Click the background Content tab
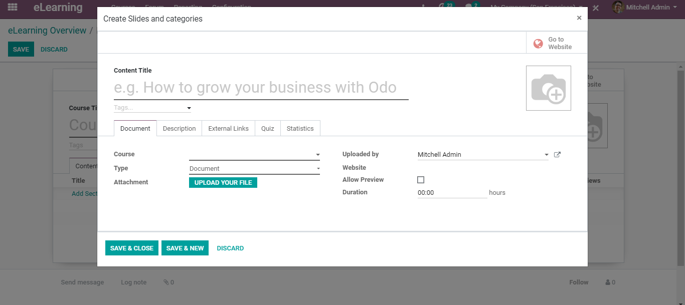 click(84, 166)
